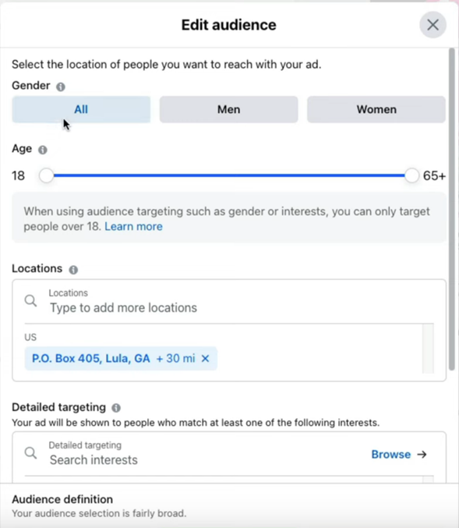Click the Detailed targeting info icon
The height and width of the screenshot is (528, 459).
coord(116,408)
